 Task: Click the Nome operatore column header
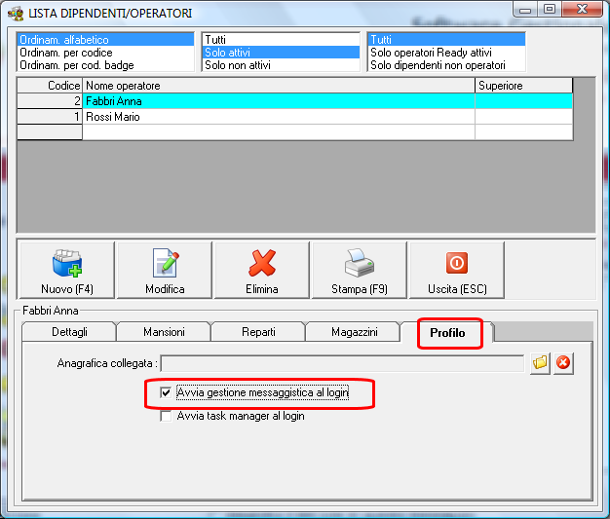pos(279,86)
